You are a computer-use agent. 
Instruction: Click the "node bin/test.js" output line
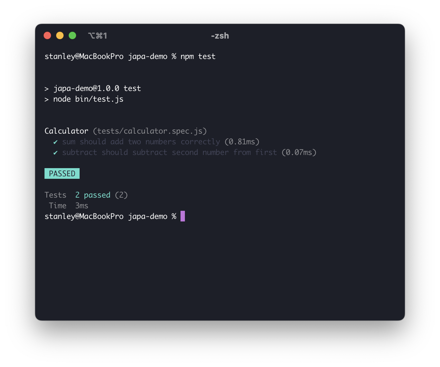click(88, 99)
